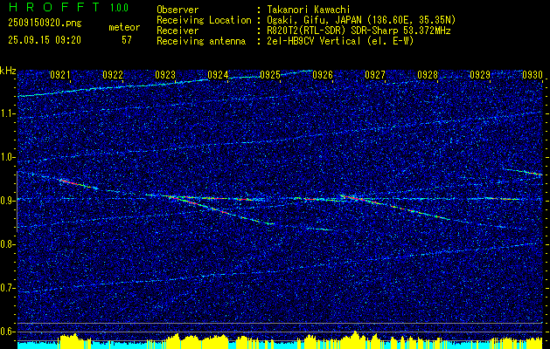550x349 pixels.
Task: Click the 0922 time marker
Action: pos(113,75)
